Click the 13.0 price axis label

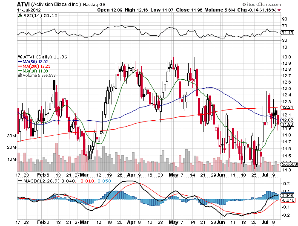[x=287, y=57]
